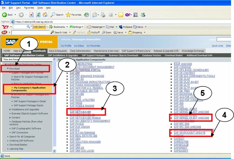Open the Messenger dropdown arrow
This screenshot has width=234, height=159.
point(104,27)
